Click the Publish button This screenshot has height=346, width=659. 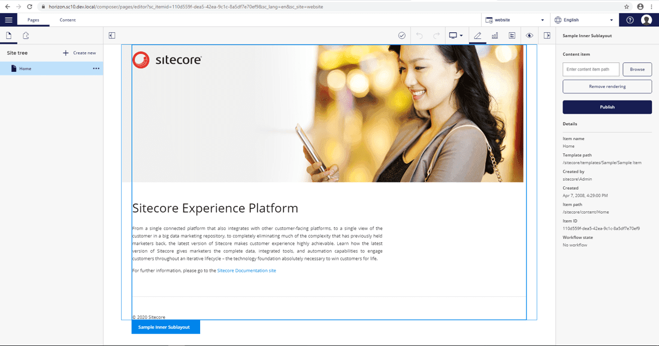tap(607, 107)
